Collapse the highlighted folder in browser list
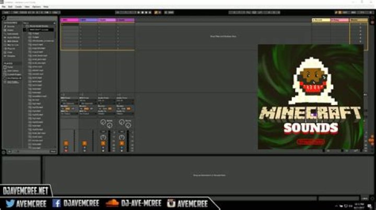Screen dimensions: 376x210 click(25, 30)
